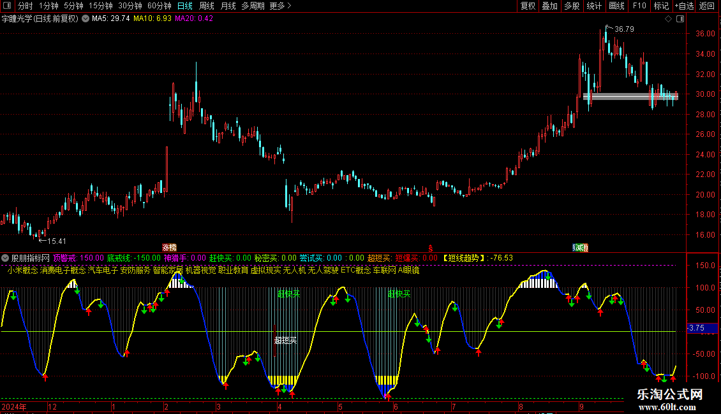
Task: Activate the 画线 drawing tools
Action: click(616, 6)
